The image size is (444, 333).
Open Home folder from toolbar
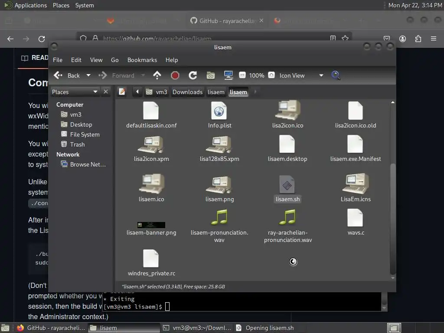tap(211, 75)
